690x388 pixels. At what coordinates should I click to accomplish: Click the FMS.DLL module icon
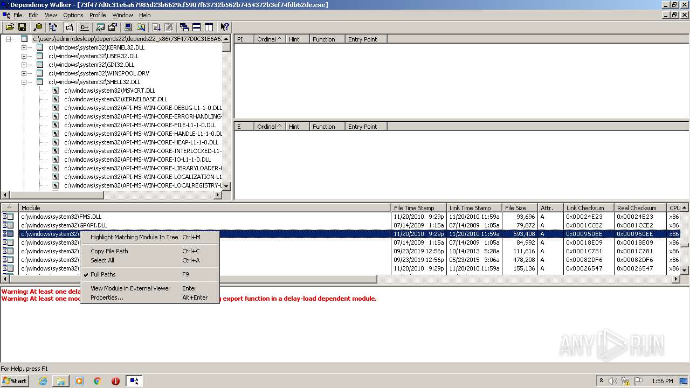8,217
